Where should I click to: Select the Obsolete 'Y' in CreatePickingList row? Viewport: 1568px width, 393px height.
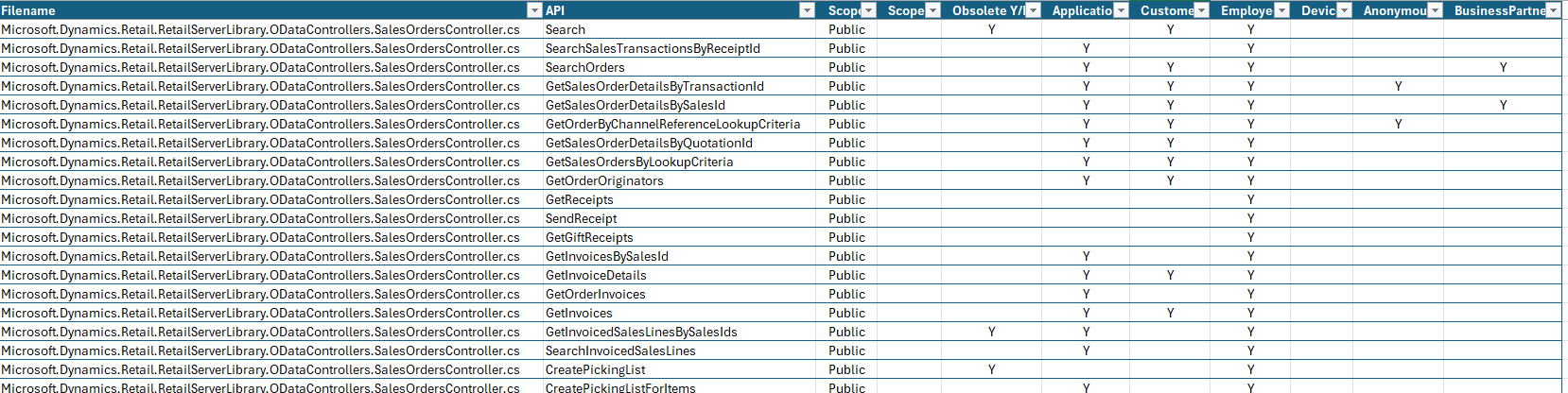pyautogui.click(x=991, y=369)
